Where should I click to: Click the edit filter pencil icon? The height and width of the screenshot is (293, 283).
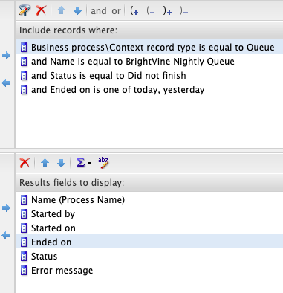pos(25,10)
